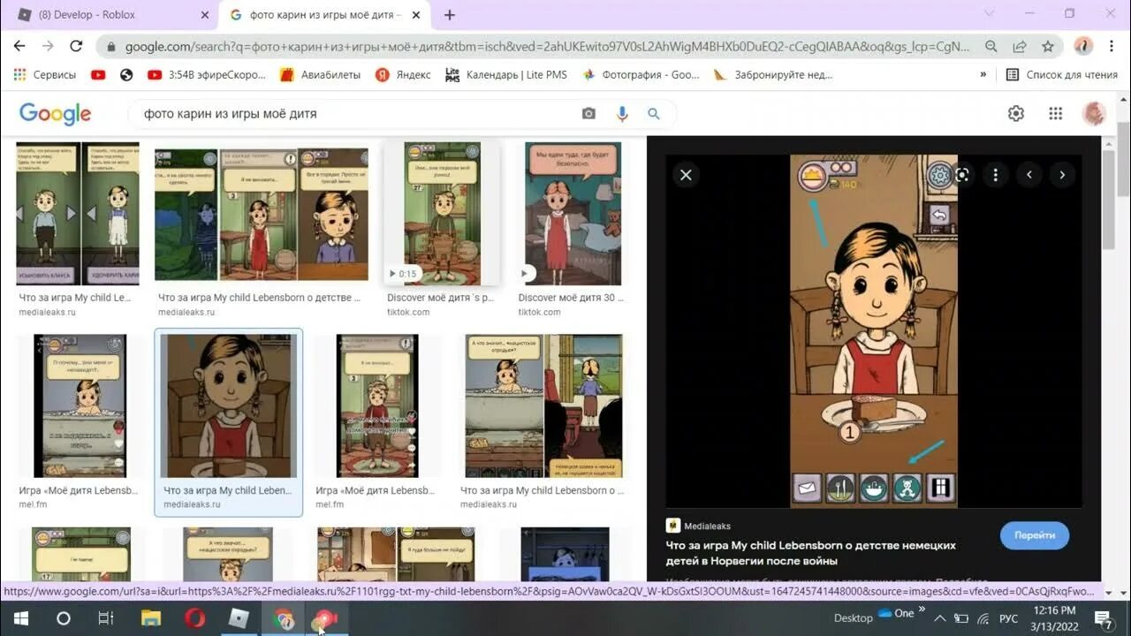Open Chrome three-dot menu
The width and height of the screenshot is (1131, 636).
1112,46
